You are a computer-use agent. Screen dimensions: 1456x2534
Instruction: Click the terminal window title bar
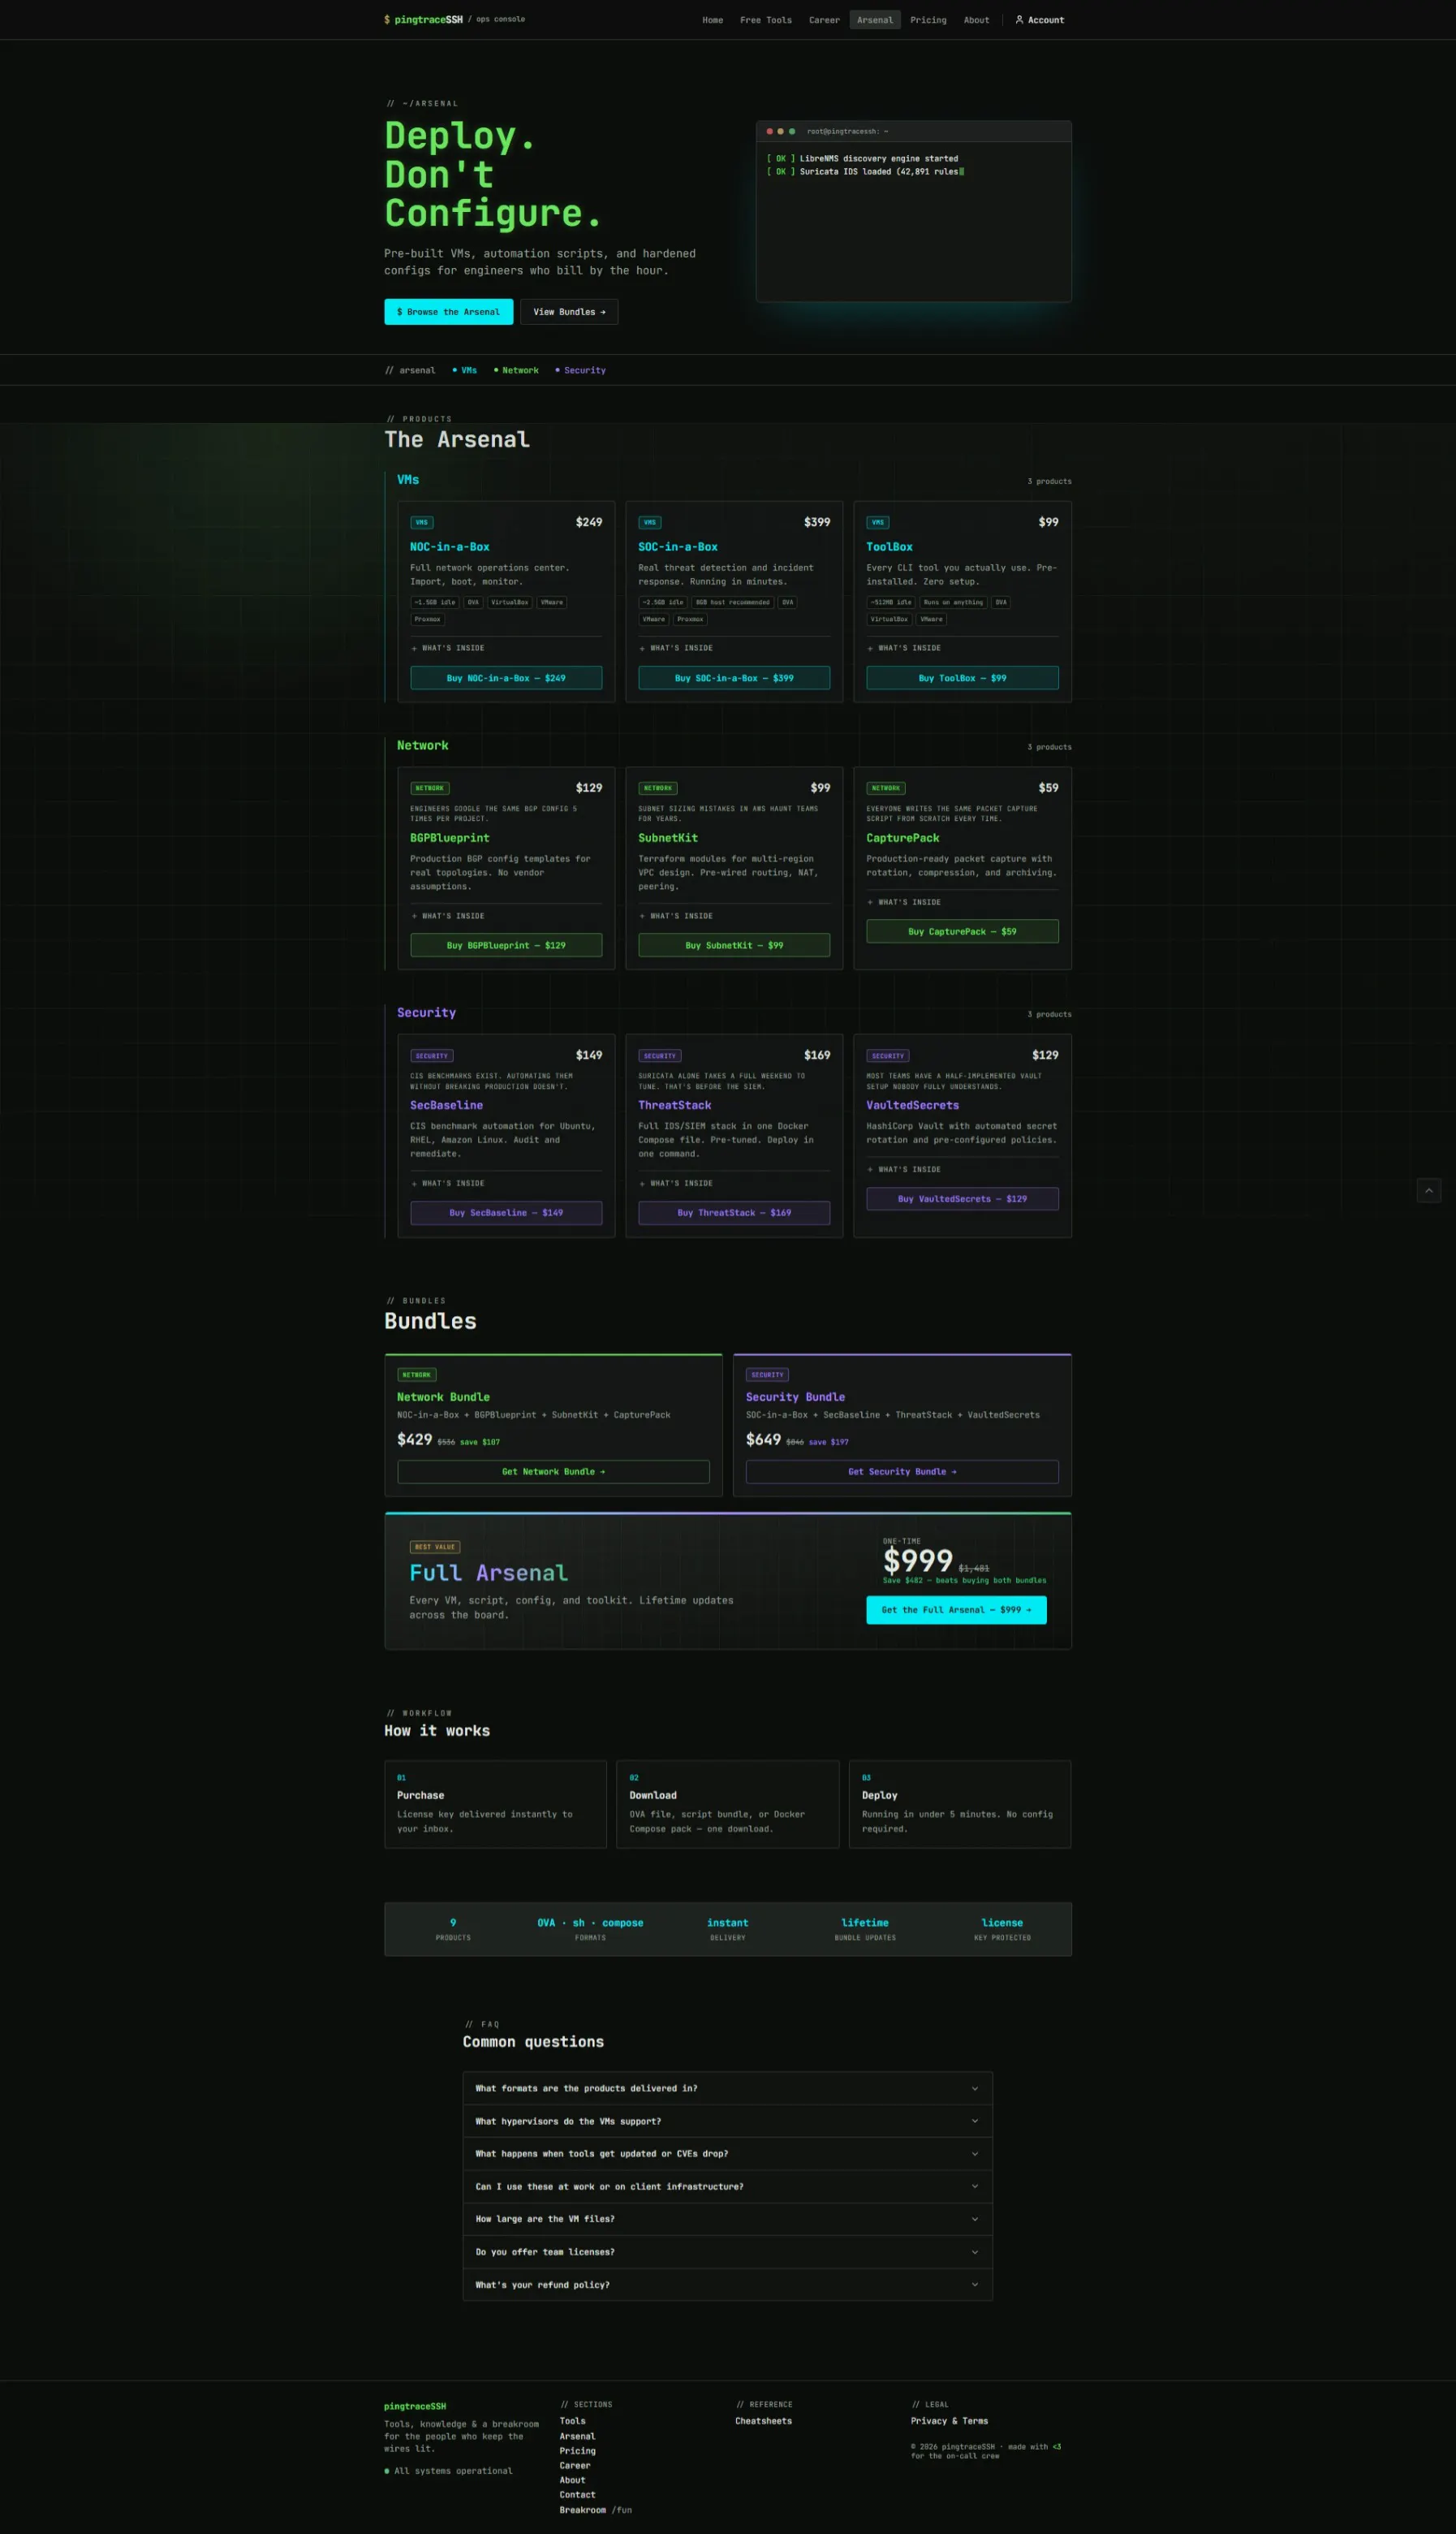point(913,131)
